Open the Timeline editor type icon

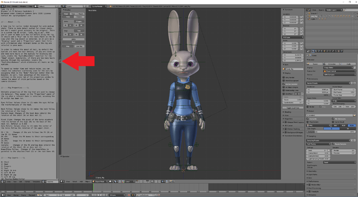tap(3, 195)
